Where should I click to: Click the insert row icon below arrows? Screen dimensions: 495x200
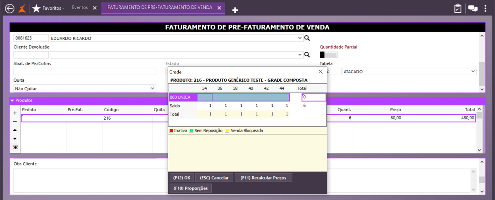[15, 147]
